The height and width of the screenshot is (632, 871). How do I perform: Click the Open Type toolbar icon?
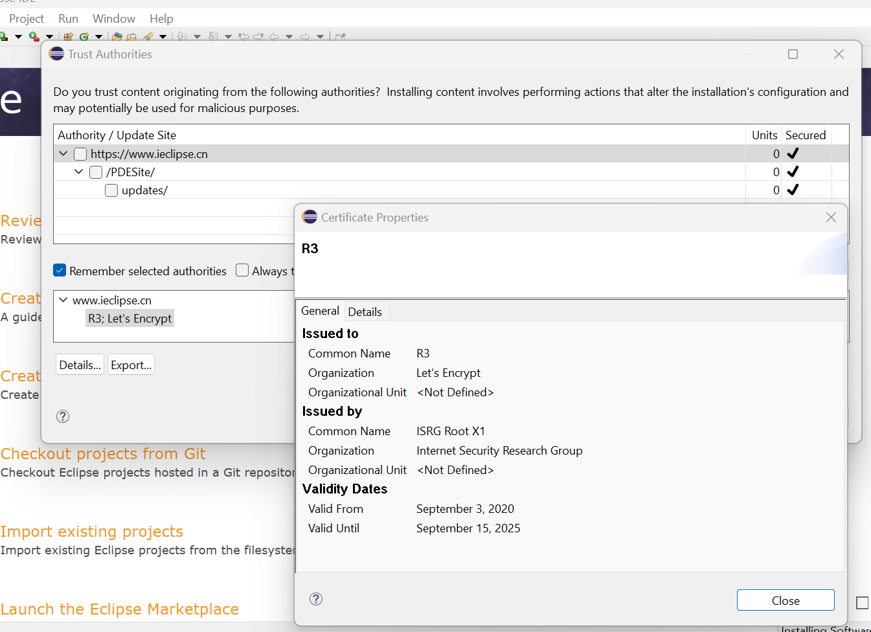point(117,36)
